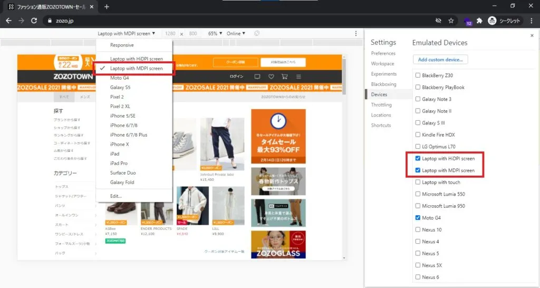Click the メンズ tab on the page
540x288 pixels.
(x=85, y=97)
